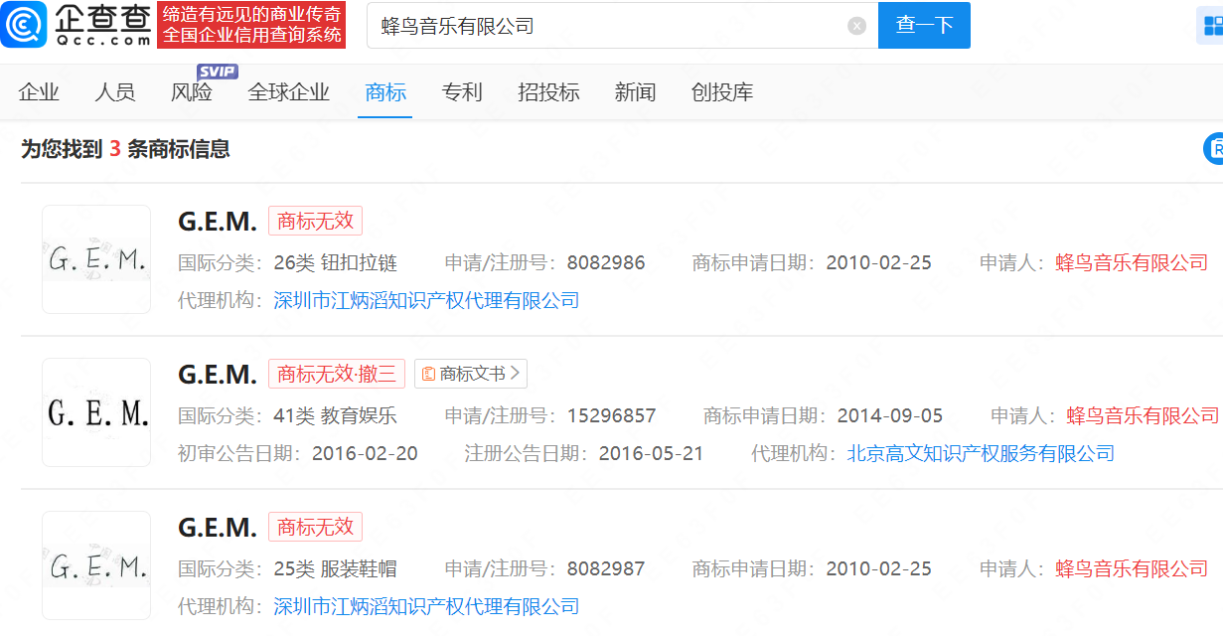Click the 北京高文知识产权服务有限公司 agency link
1223x636 pixels.
(981, 453)
